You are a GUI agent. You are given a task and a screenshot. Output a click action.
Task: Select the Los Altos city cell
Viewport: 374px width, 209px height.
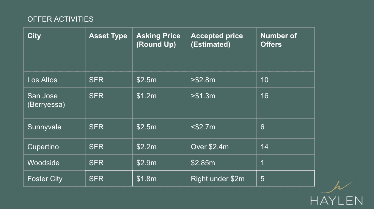54,80
